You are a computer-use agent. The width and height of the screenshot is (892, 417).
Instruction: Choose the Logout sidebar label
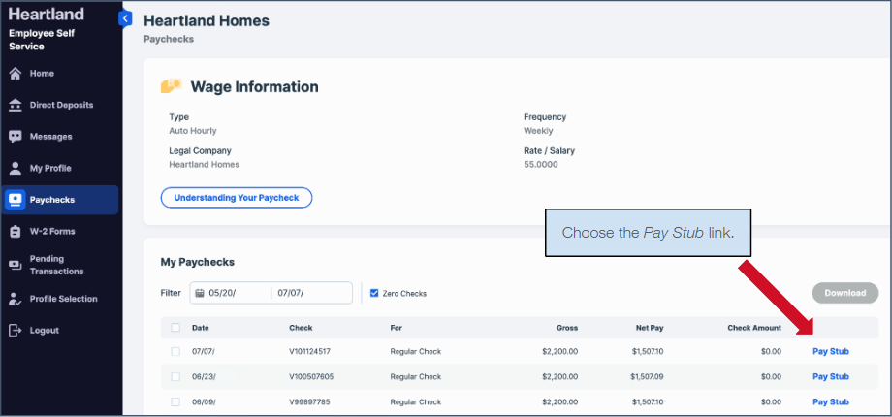tap(45, 331)
